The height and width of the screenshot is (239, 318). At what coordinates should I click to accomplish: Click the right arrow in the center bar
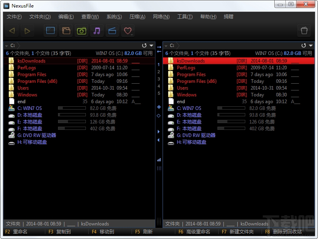pos(159,47)
